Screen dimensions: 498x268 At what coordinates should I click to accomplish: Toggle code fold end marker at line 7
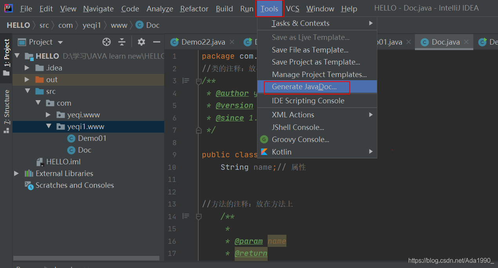pos(199,130)
